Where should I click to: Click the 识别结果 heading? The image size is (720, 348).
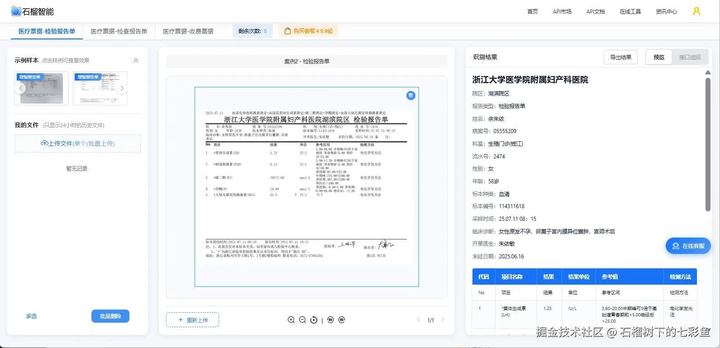point(485,57)
